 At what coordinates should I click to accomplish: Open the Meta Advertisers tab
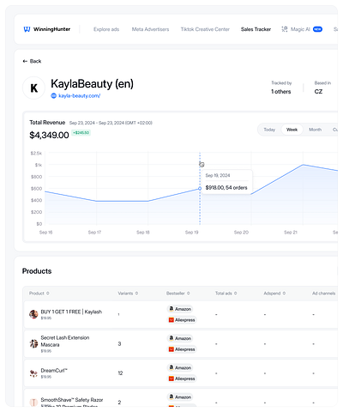point(150,29)
